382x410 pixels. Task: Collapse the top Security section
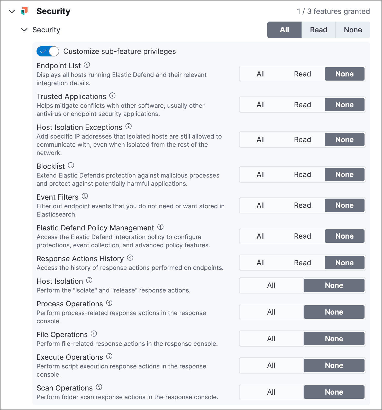coord(12,11)
